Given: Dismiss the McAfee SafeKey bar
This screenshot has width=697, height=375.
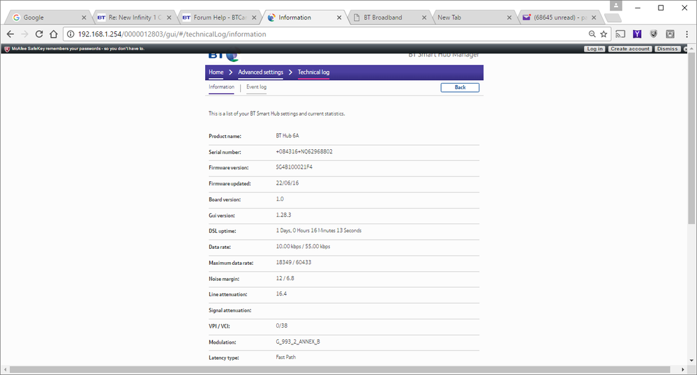Looking at the screenshot, I should click(x=667, y=49).
